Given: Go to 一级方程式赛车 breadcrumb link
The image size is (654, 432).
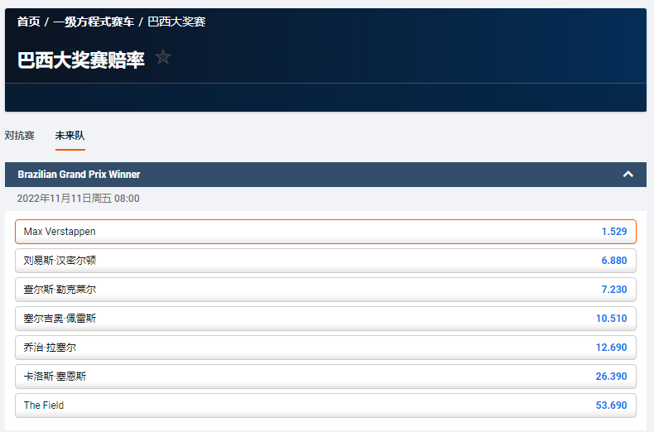Looking at the screenshot, I should point(94,22).
